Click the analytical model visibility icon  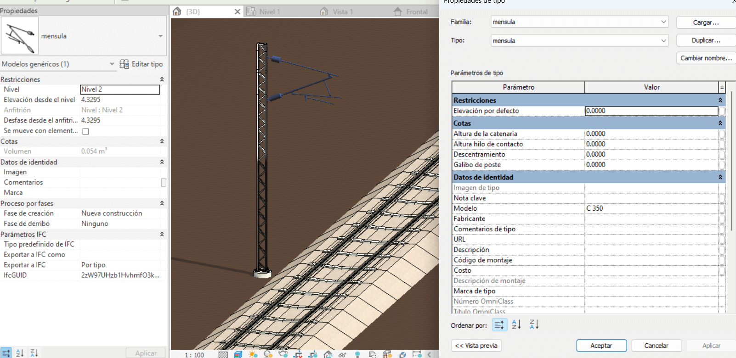pos(387,355)
